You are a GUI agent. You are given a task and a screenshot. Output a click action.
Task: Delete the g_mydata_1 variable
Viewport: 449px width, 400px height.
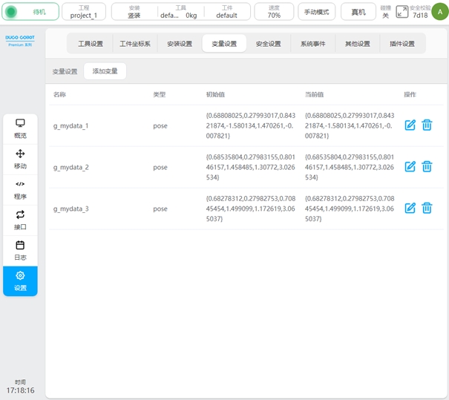(x=427, y=125)
